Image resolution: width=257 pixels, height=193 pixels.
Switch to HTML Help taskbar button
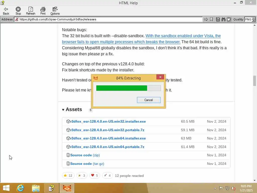[x=51, y=188]
